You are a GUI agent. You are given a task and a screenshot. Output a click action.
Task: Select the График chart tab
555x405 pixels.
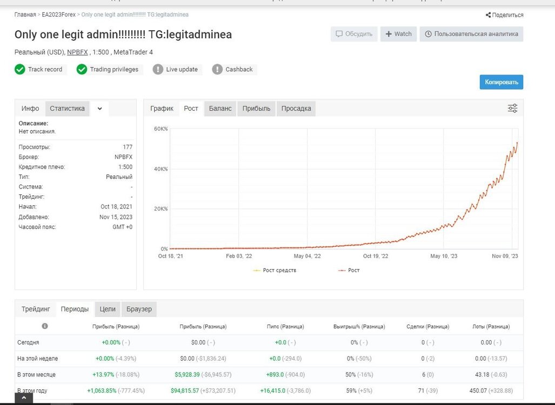(x=162, y=109)
